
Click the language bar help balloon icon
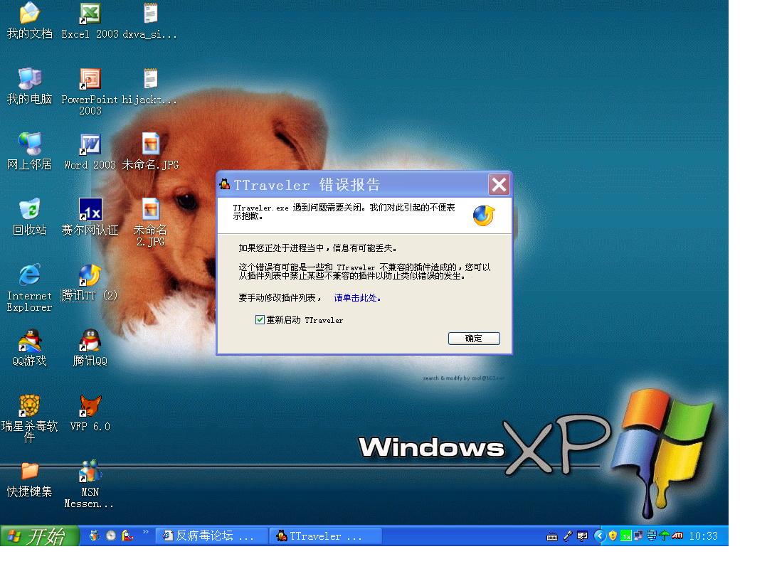(x=582, y=536)
